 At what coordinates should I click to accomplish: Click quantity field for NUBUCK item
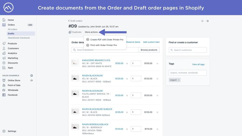[x=136, y=112]
